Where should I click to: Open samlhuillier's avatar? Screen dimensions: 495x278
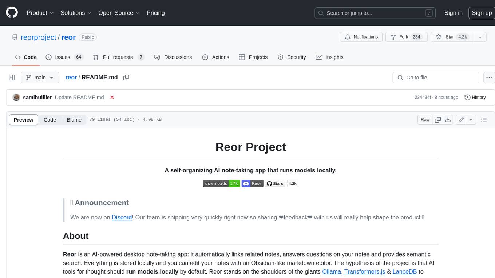[x=16, y=97]
